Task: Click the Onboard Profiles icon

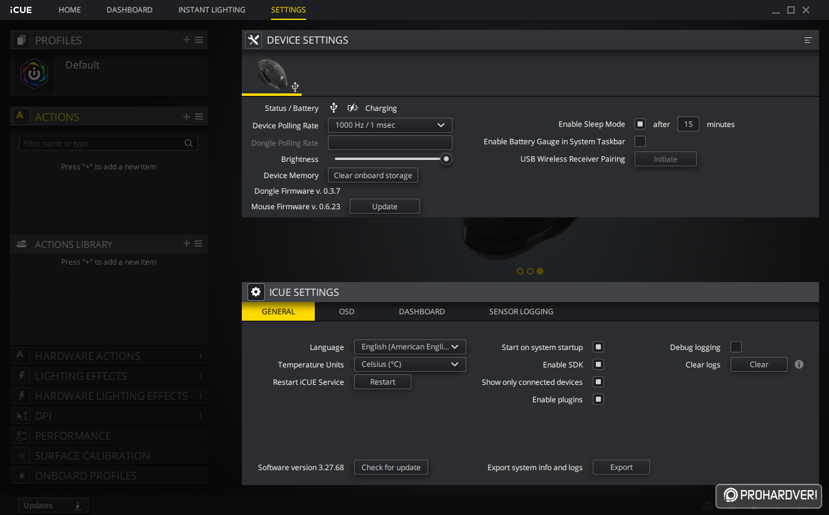Action: coord(22,475)
